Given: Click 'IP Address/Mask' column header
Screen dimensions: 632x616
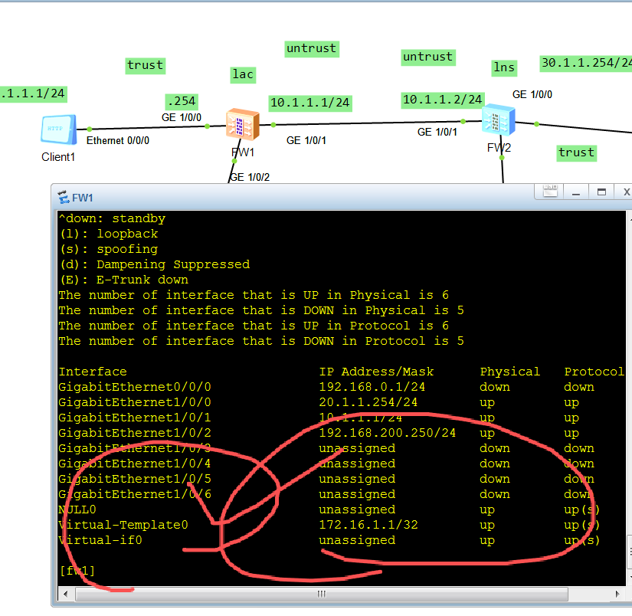Looking at the screenshot, I should [376, 372].
